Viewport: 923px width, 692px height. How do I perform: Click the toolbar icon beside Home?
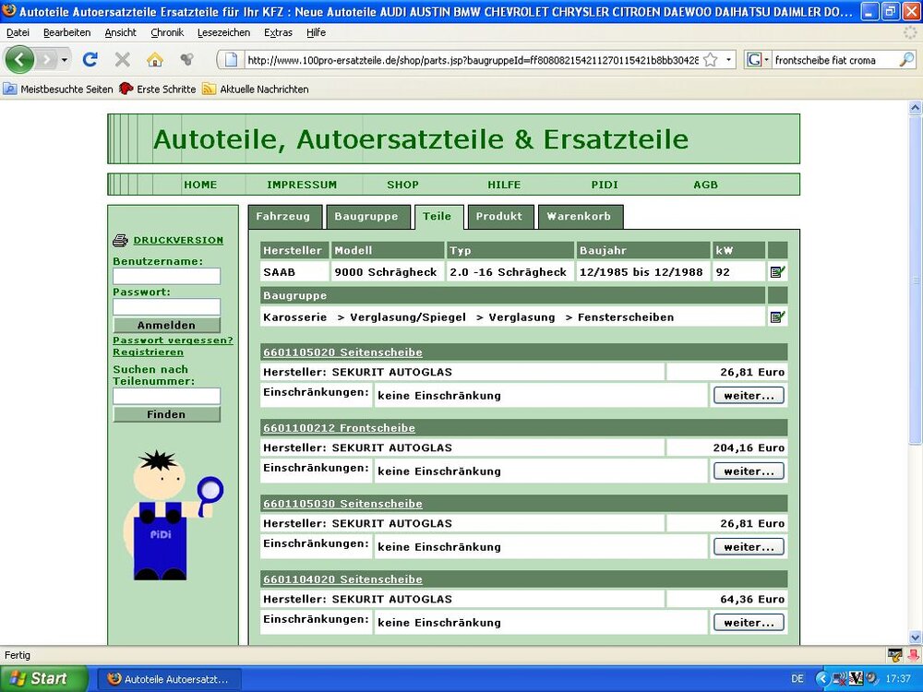[x=186, y=59]
